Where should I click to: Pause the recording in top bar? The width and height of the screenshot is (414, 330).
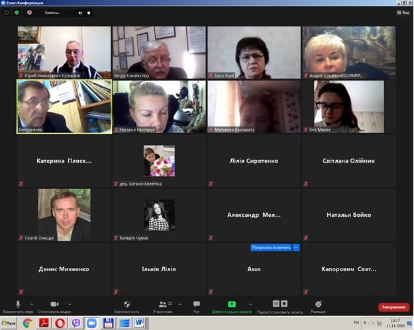(x=80, y=13)
